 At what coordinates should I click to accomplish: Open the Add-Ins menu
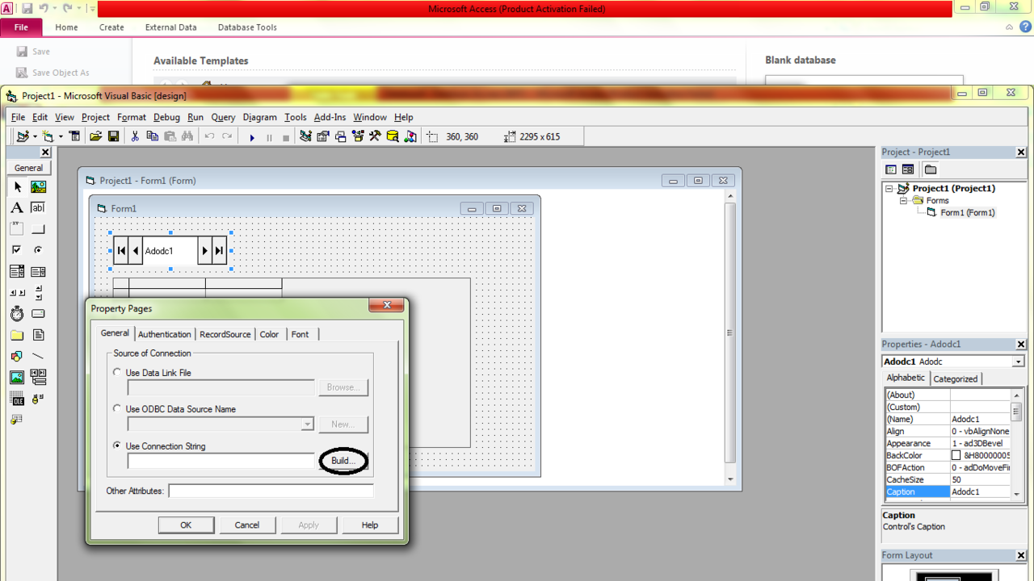pyautogui.click(x=330, y=117)
